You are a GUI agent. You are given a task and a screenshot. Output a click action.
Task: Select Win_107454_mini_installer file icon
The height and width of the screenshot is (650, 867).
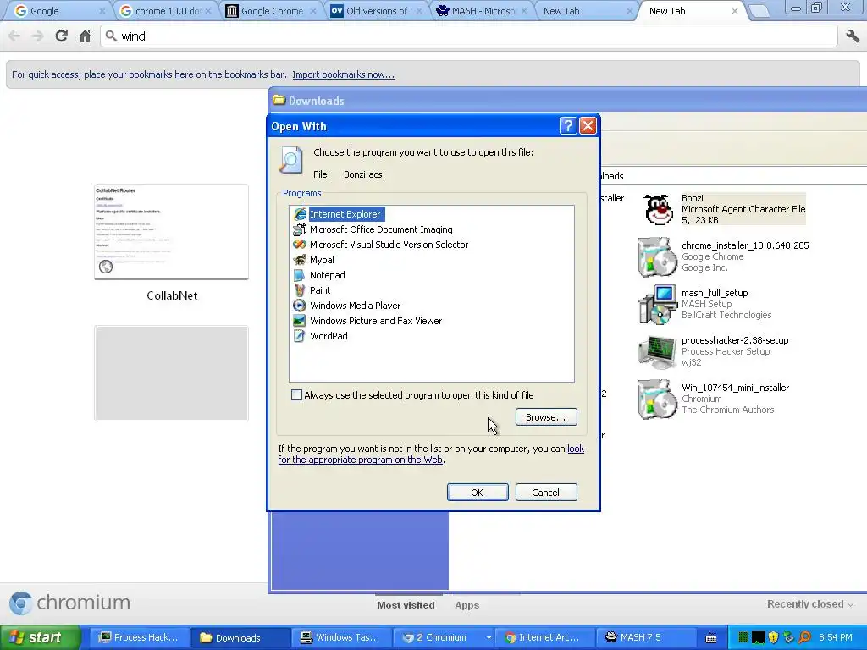pyautogui.click(x=657, y=399)
